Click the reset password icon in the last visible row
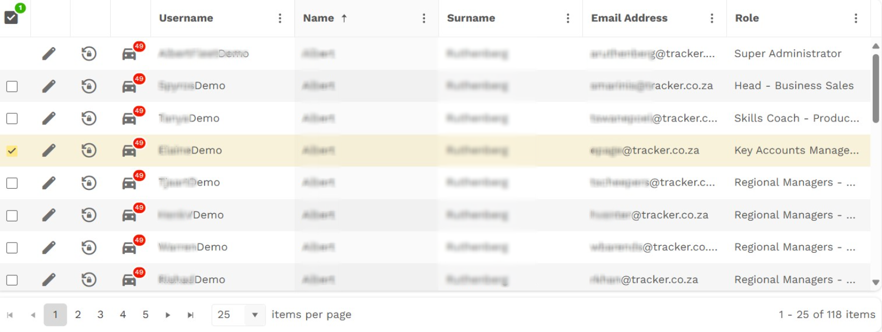 pyautogui.click(x=89, y=279)
